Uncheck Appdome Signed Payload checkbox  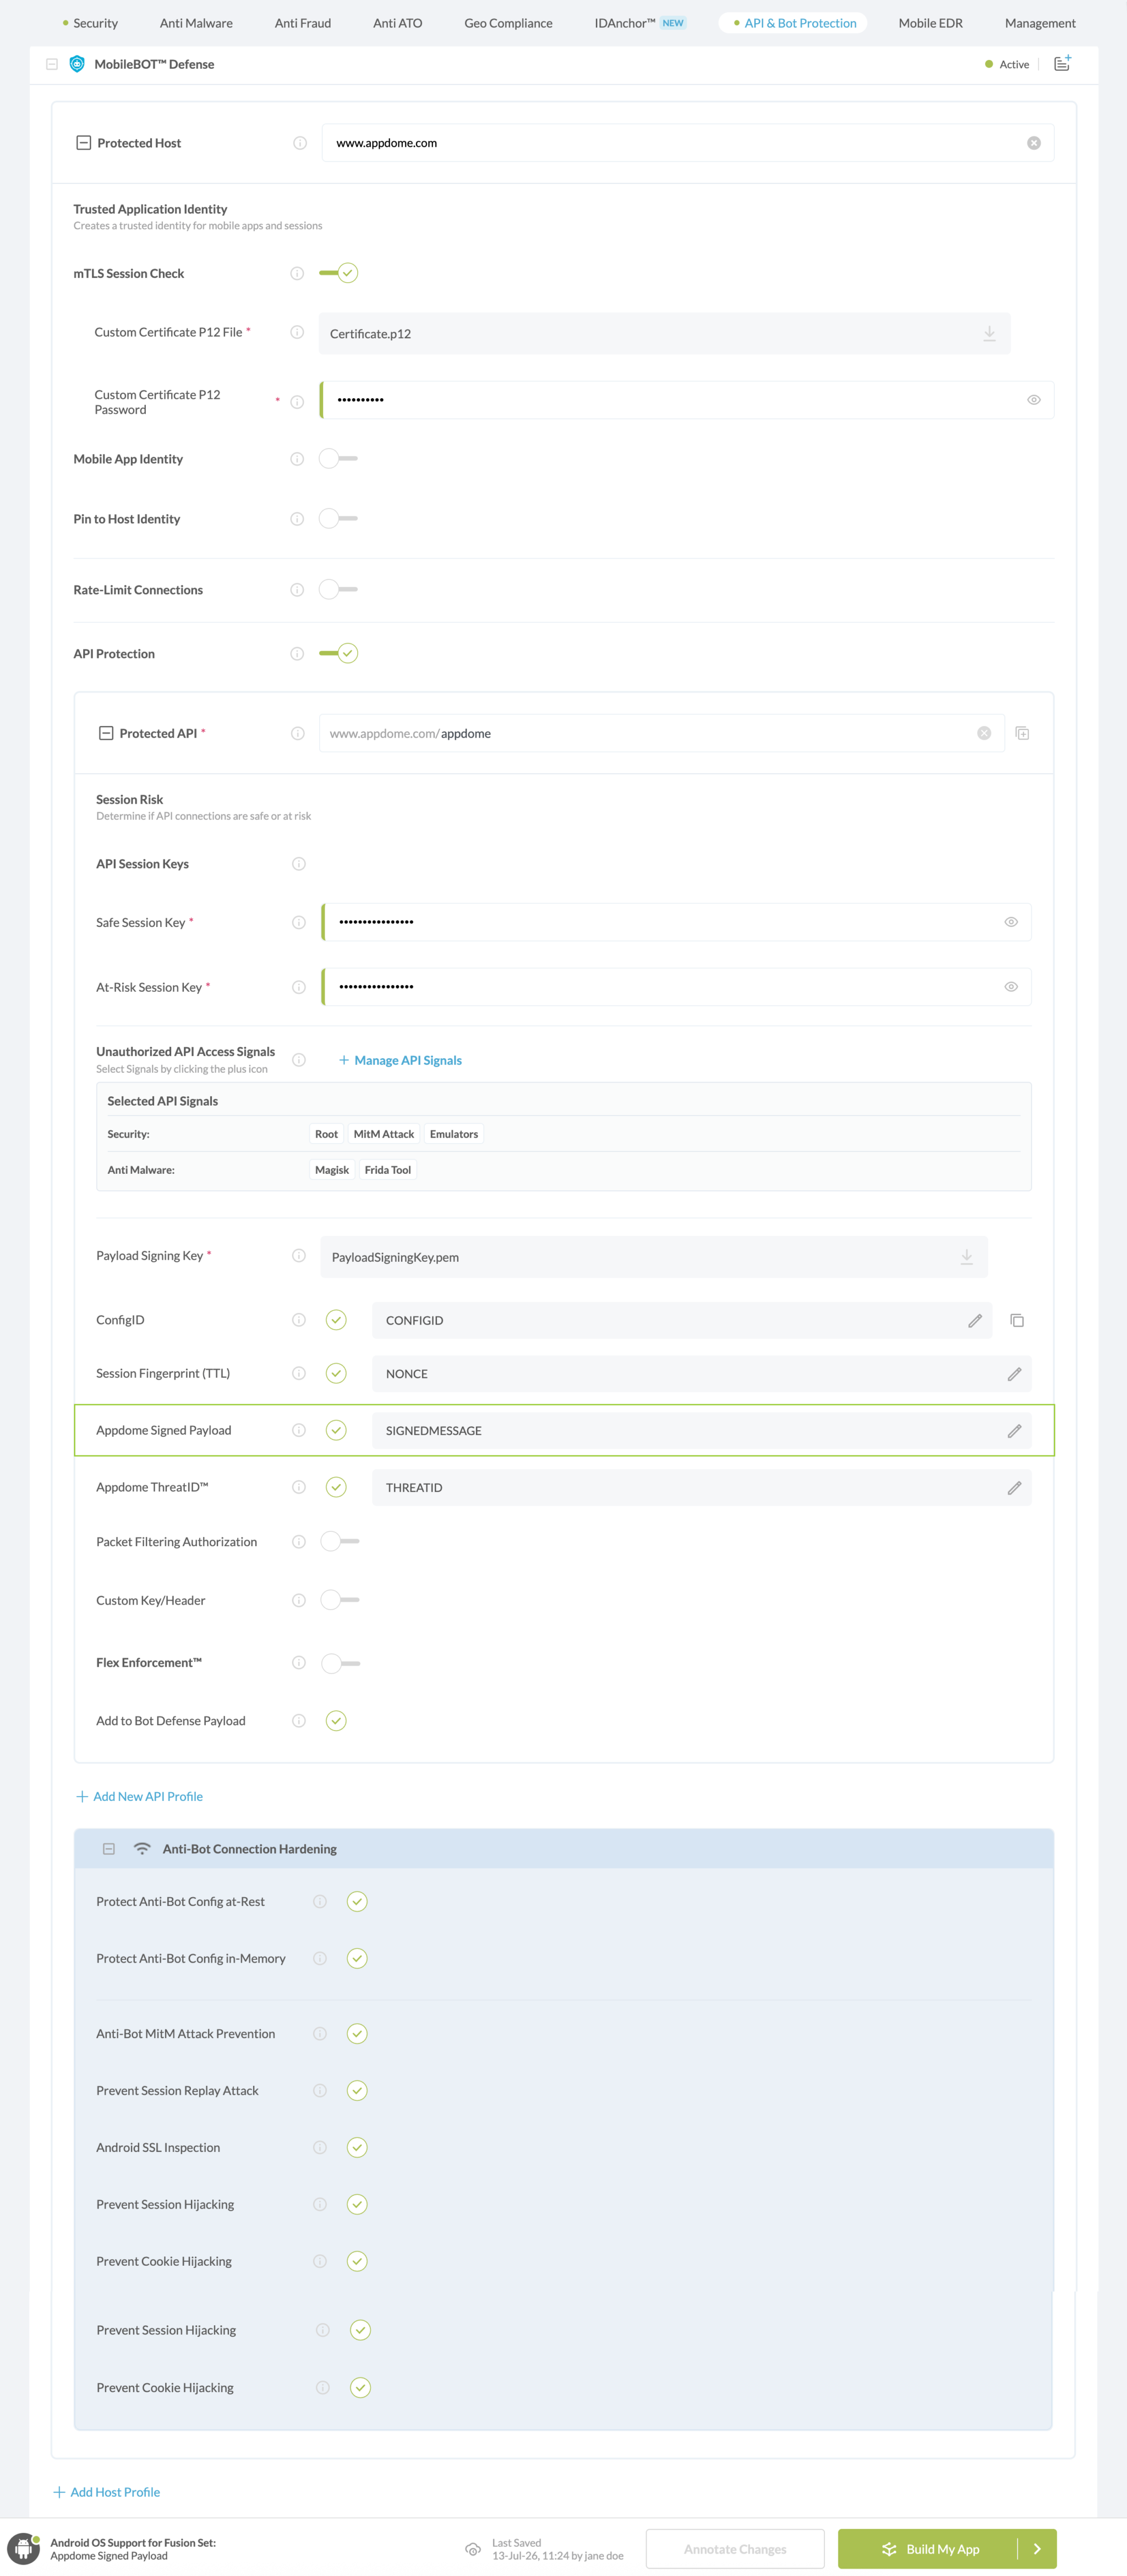pos(336,1430)
